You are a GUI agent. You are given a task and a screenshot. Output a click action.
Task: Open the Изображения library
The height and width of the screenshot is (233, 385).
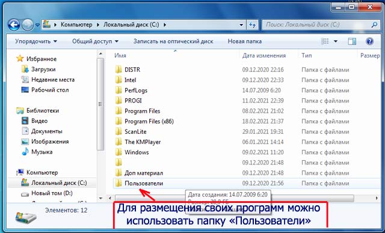tap(50, 141)
